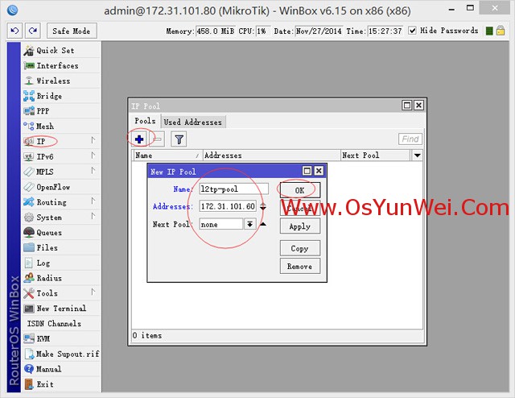Image resolution: width=515 pixels, height=398 pixels.
Task: Click the Remove button in dialog
Action: pos(300,266)
